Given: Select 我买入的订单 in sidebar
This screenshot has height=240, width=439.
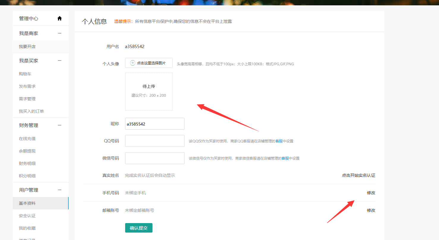Looking at the screenshot, I should (32, 111).
